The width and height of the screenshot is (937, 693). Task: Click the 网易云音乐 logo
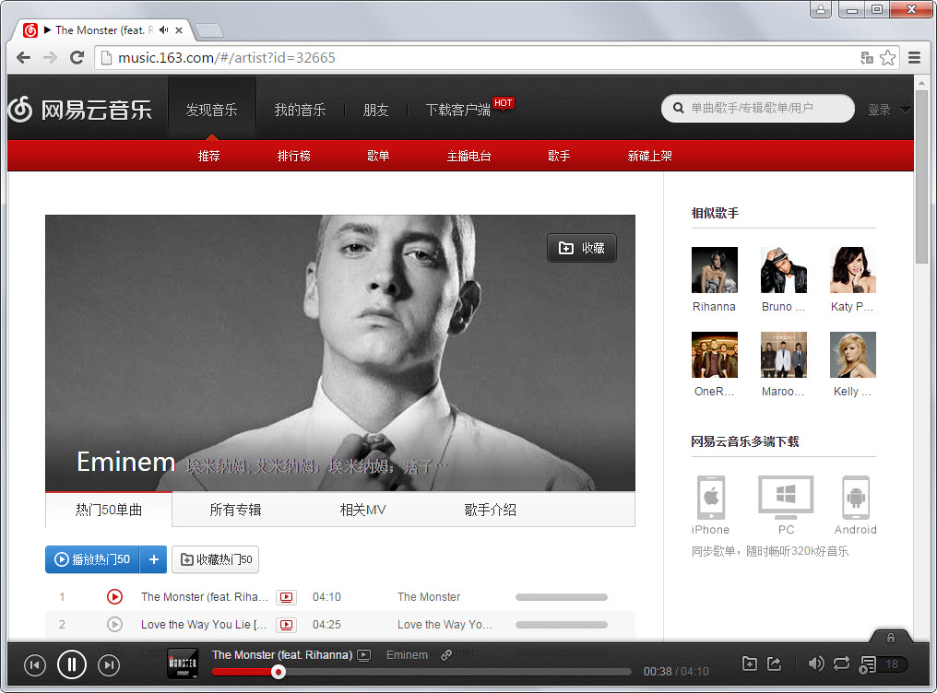[80, 110]
